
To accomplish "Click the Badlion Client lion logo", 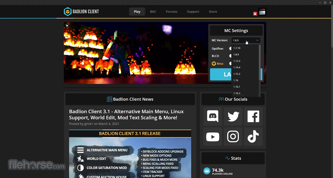I will click(x=68, y=12).
